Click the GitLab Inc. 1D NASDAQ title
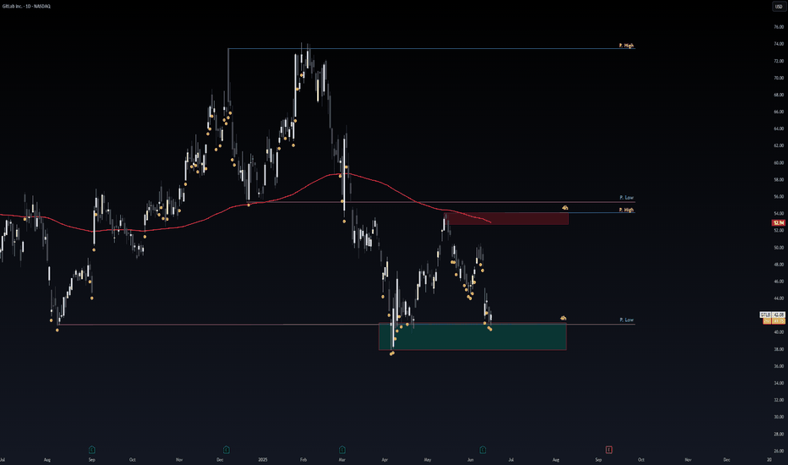The height and width of the screenshot is (465, 788). [26, 6]
